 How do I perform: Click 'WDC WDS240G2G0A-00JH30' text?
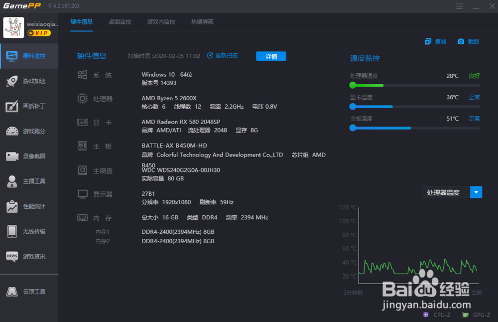(181, 170)
